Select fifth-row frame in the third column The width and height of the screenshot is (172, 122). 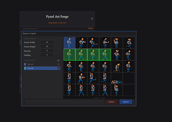pyautogui.click(x=93, y=90)
